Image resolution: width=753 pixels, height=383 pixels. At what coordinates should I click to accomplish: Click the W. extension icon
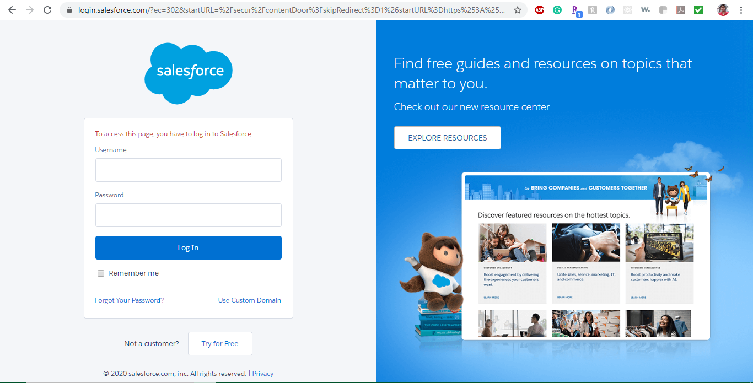point(646,10)
